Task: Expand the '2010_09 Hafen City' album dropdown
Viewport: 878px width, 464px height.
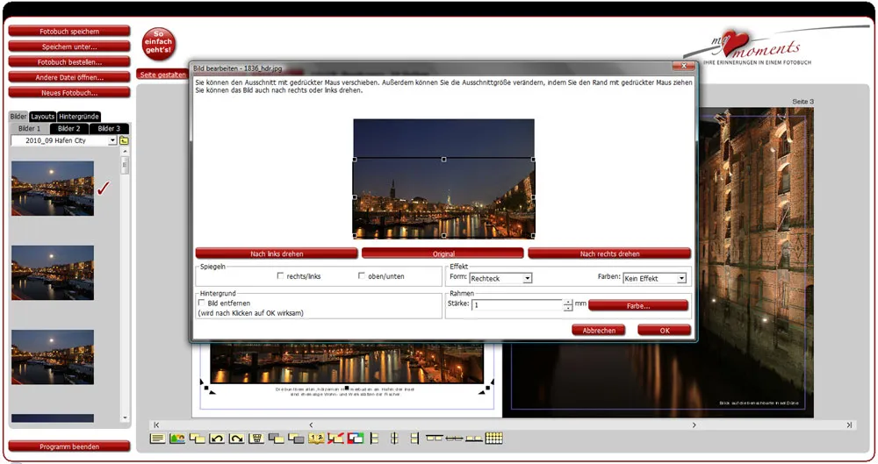Action: [x=112, y=140]
